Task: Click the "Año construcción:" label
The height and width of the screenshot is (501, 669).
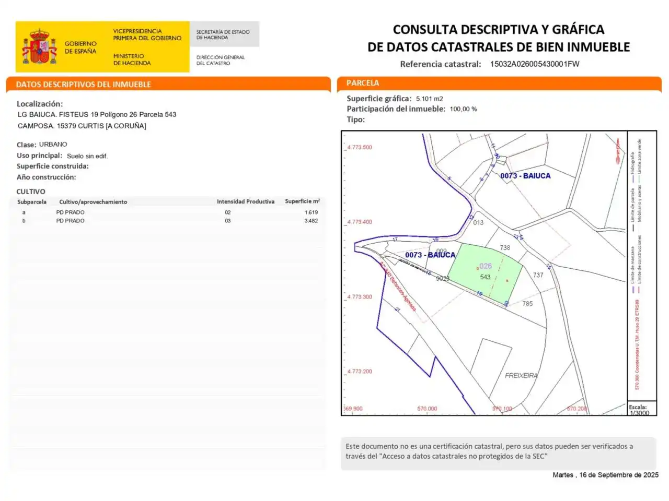Action: (x=47, y=177)
